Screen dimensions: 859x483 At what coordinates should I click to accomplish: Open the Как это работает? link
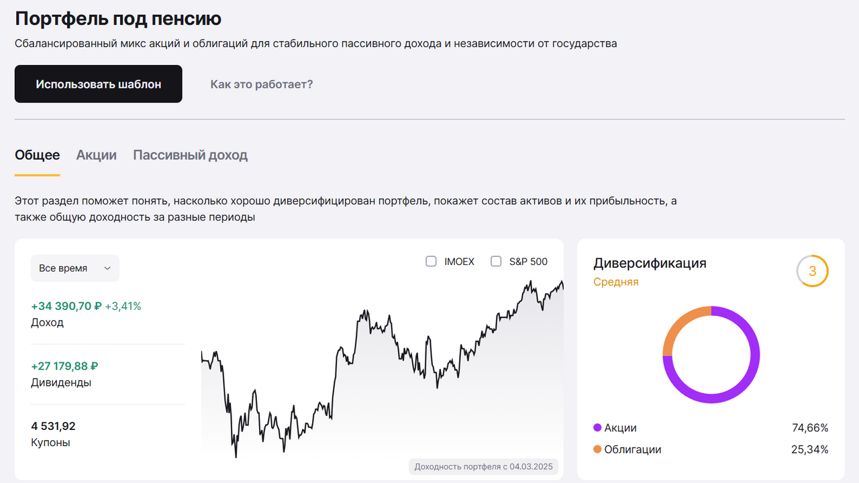pos(261,83)
